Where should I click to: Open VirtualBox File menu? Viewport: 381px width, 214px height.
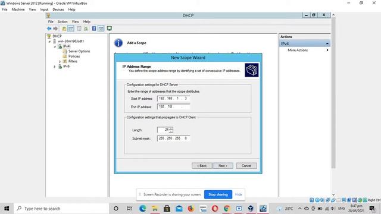coord(5,10)
